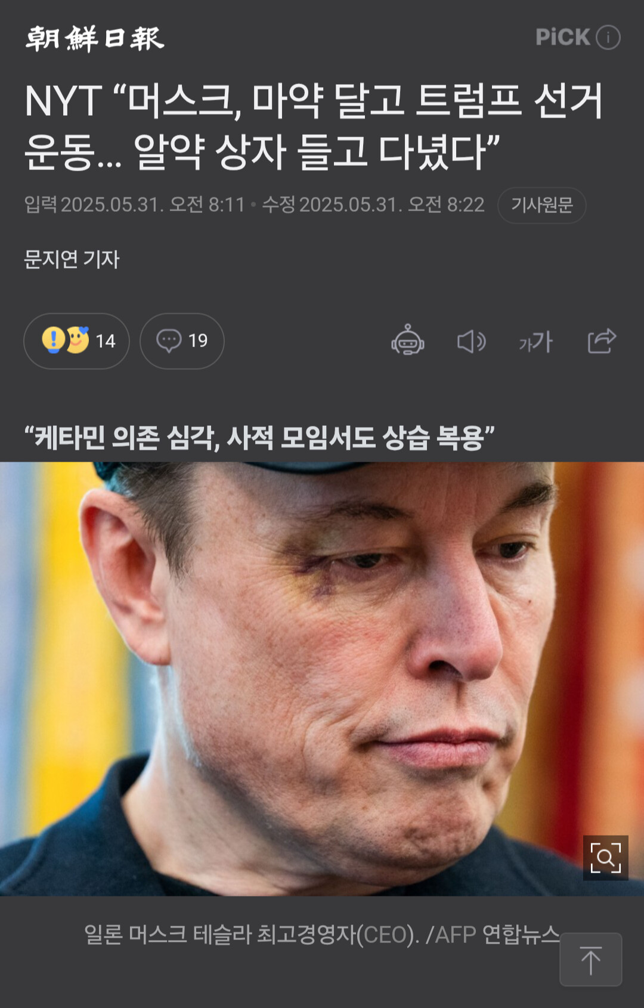Tap the AFP 연합뉴스 photo caption
Screen dimensions: 644x1008
coord(322,935)
